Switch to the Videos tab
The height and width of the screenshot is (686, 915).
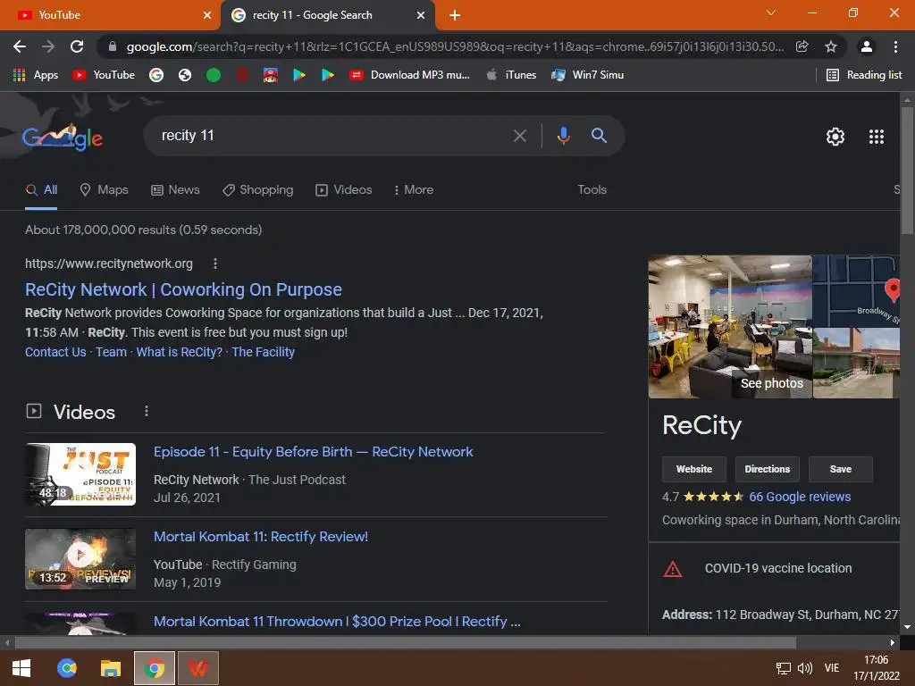(343, 189)
